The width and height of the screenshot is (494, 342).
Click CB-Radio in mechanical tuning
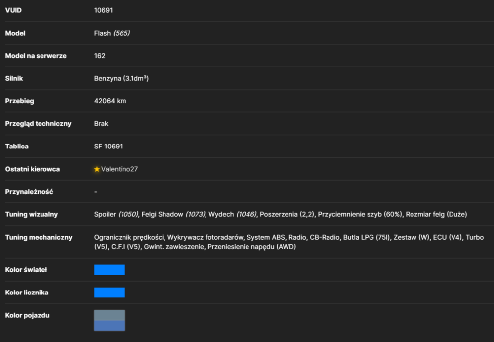coord(325,237)
